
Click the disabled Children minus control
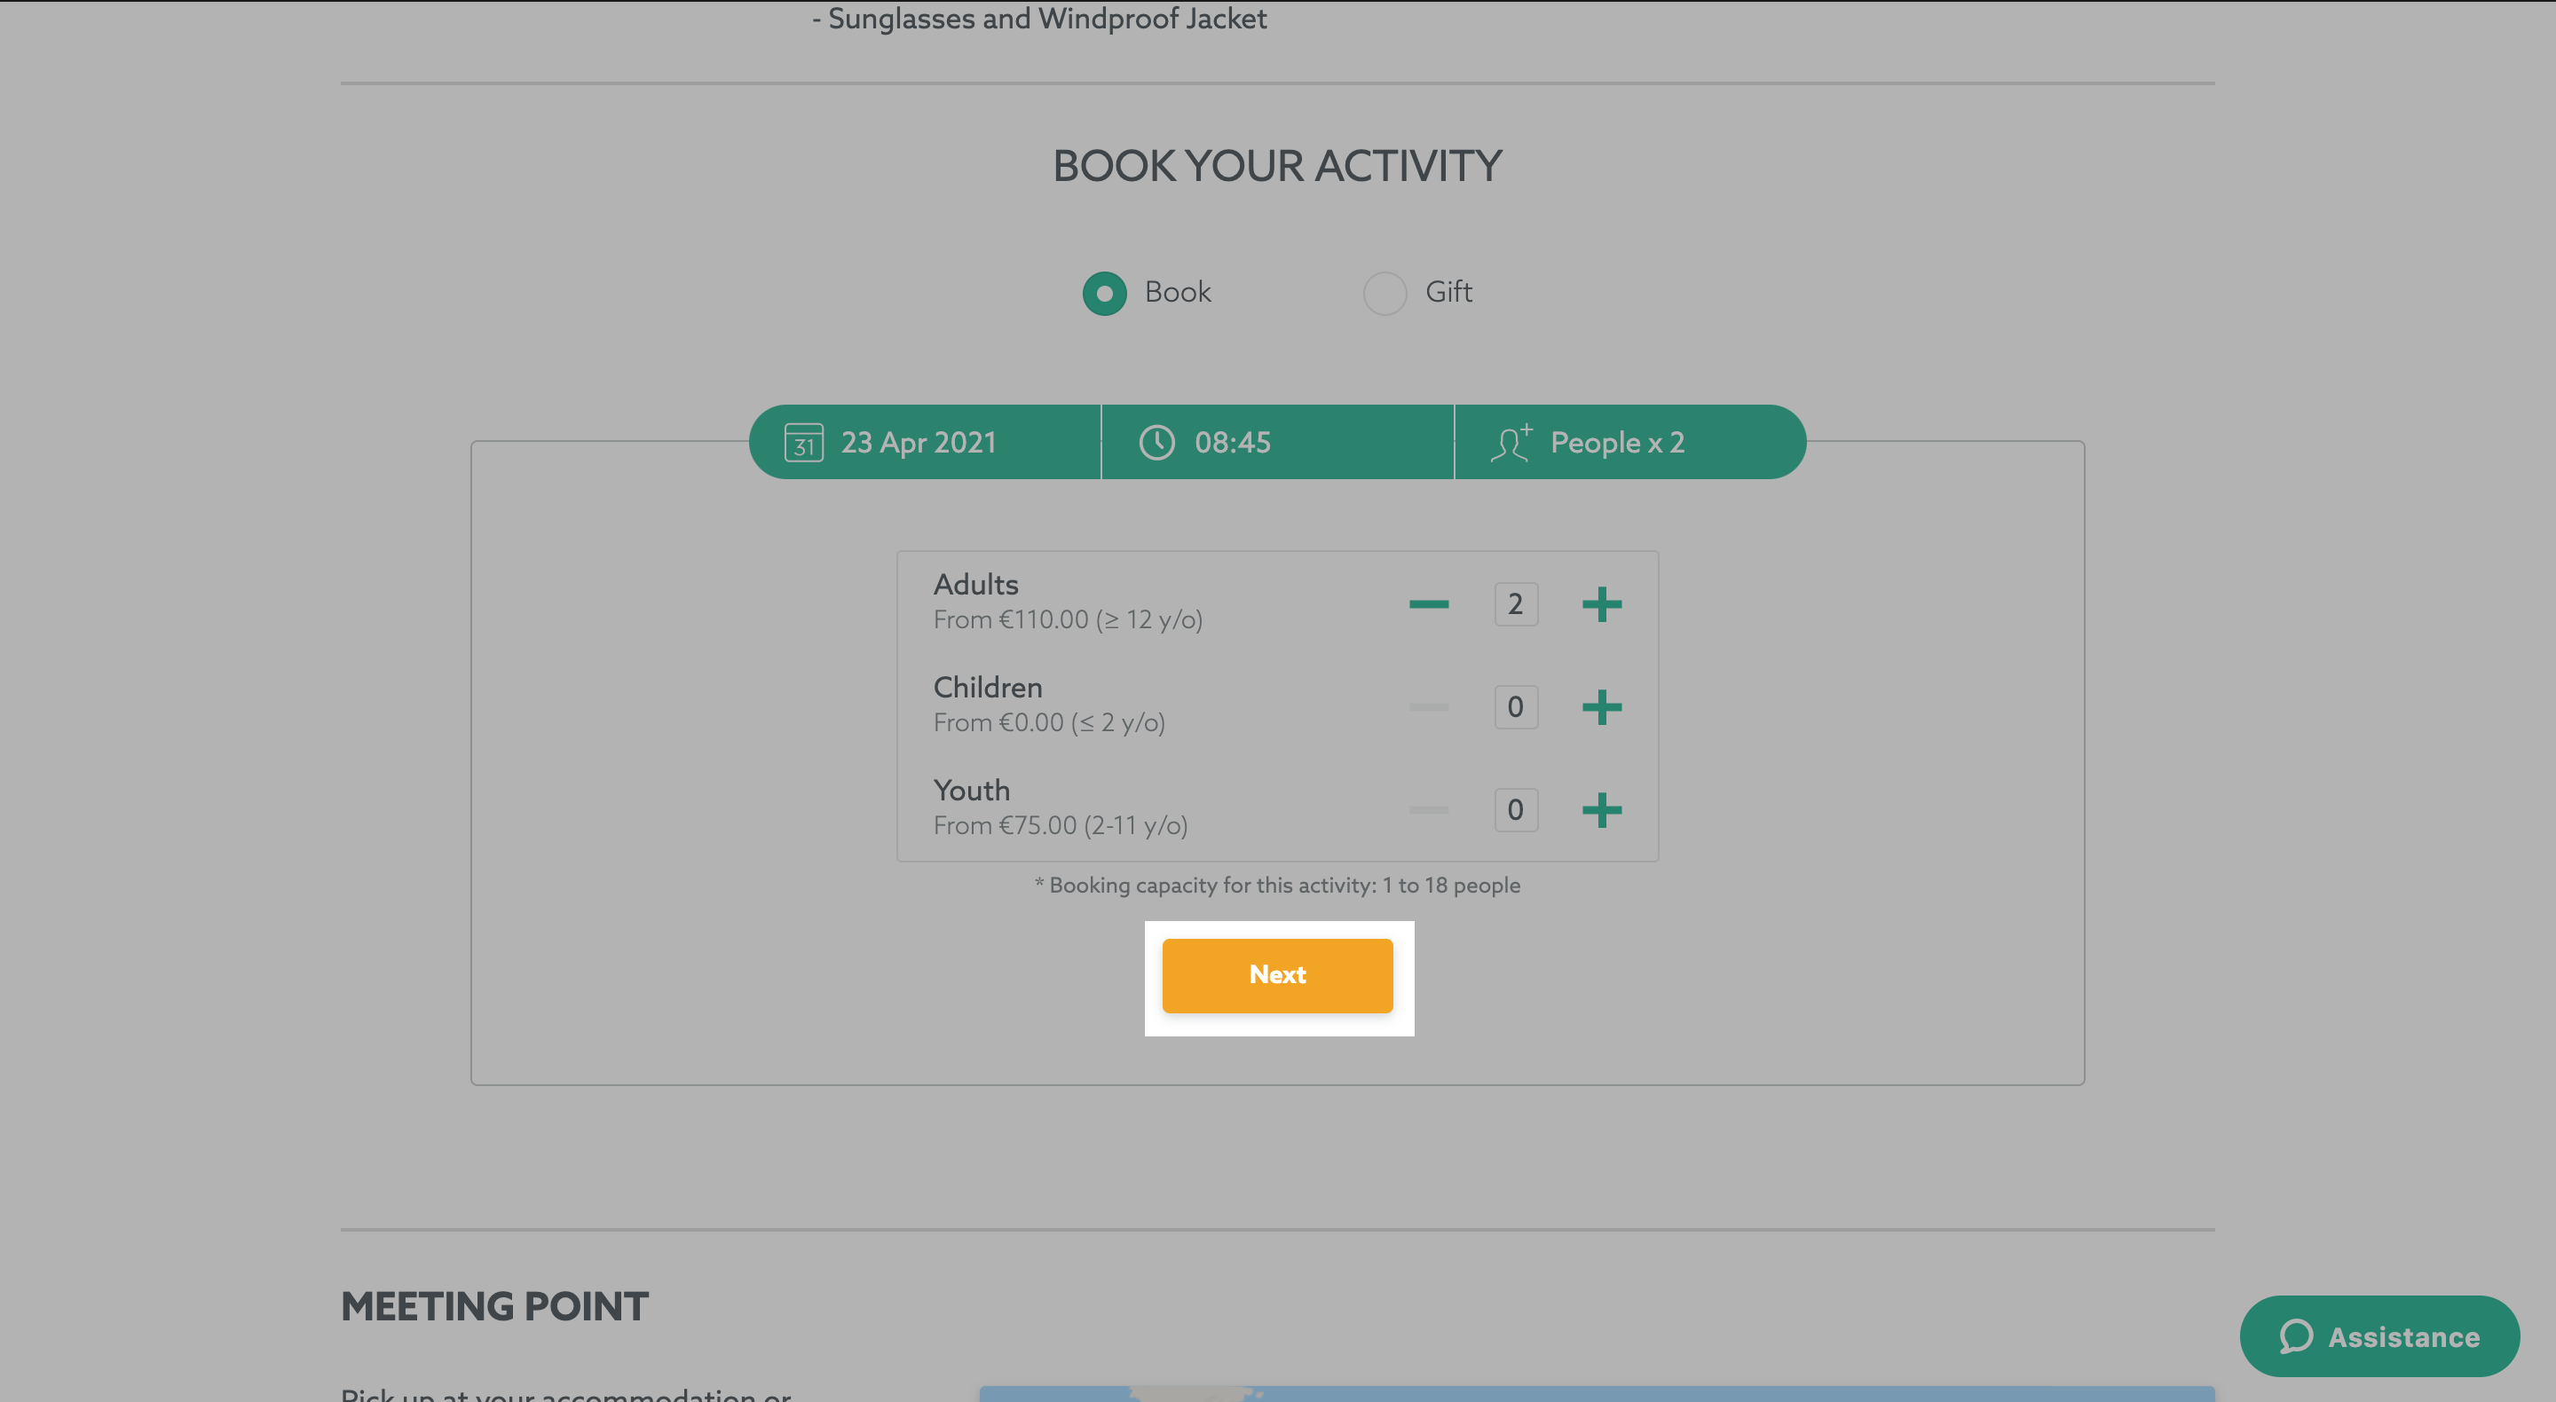tap(1429, 707)
